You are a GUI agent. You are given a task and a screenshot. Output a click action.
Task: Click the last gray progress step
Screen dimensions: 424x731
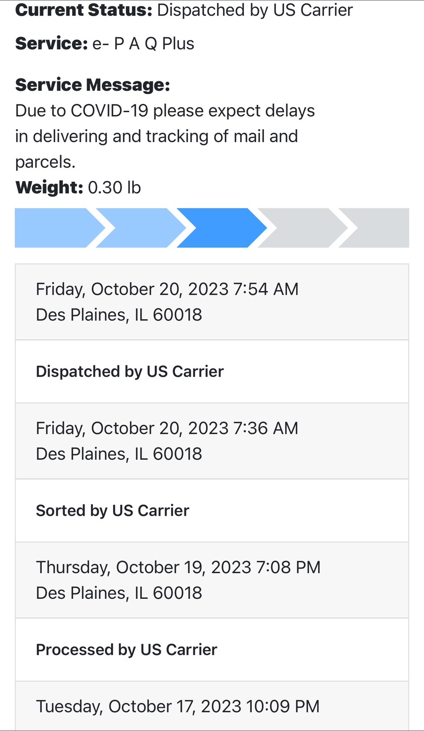click(379, 228)
